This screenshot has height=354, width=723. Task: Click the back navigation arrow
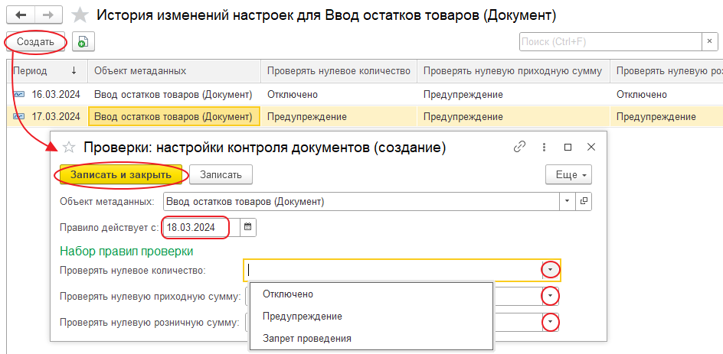20,15
